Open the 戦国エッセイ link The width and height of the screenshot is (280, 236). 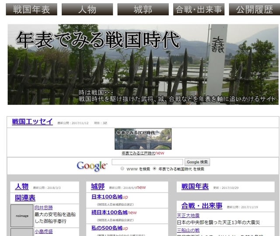click(32, 121)
